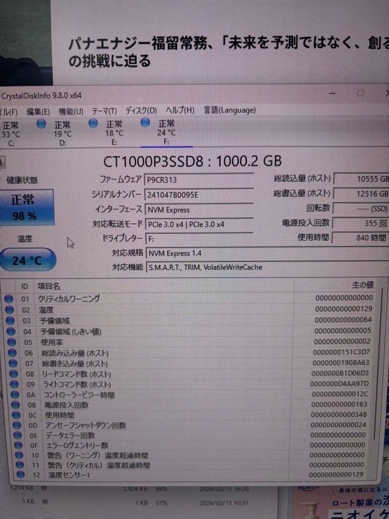The image size is (389, 519).
Task: Open the ディスク(D) menu
Action: click(x=141, y=111)
